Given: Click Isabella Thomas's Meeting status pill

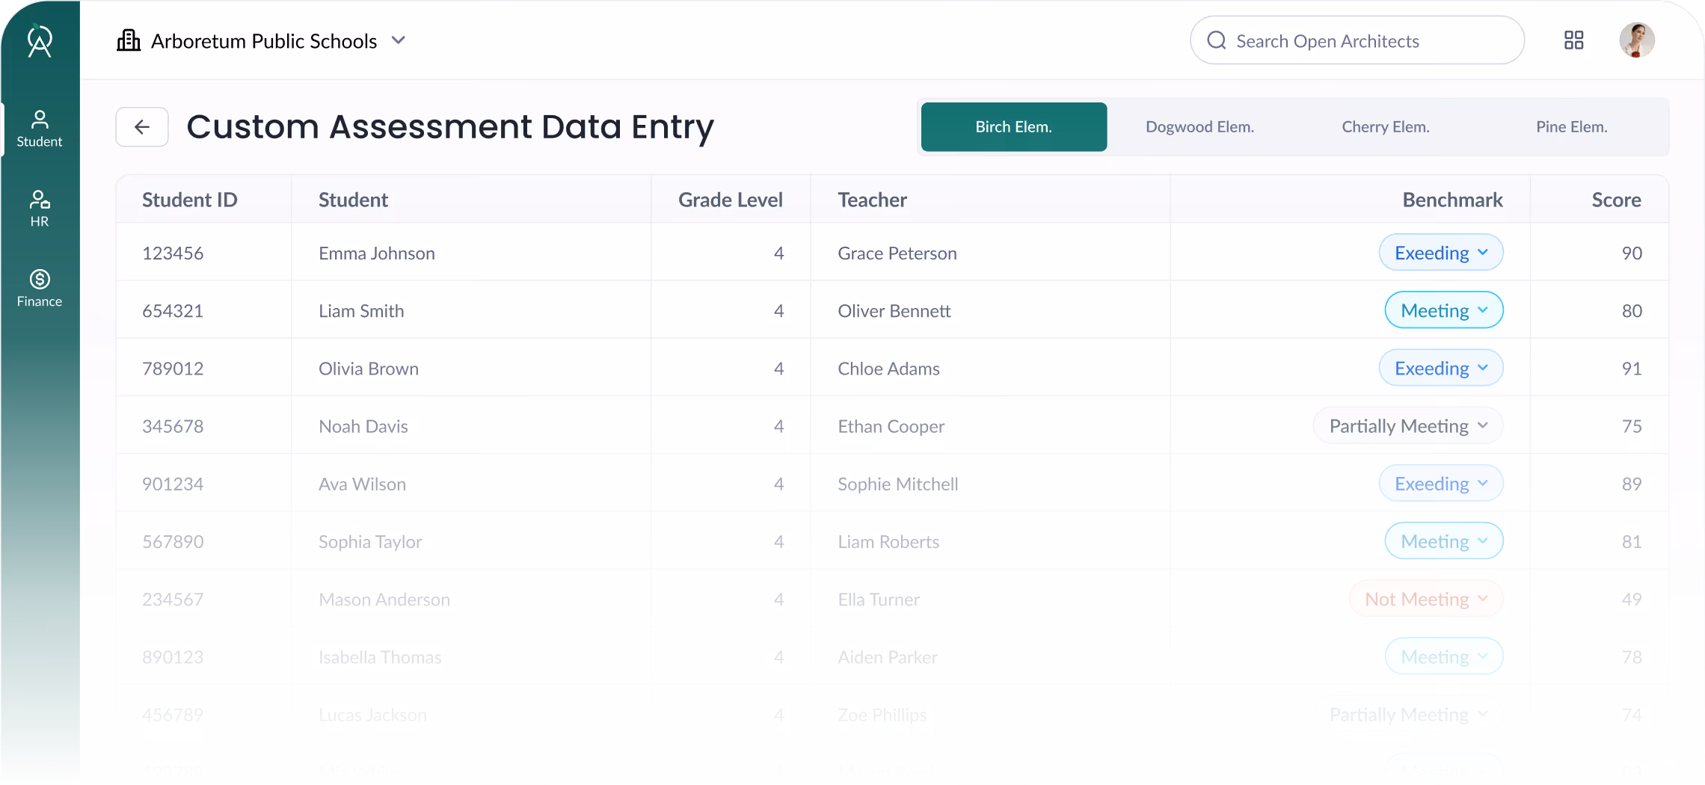Looking at the screenshot, I should pyautogui.click(x=1443, y=656).
